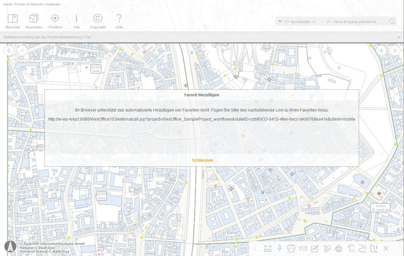The height and width of the screenshot is (256, 404).
Task: Click the Position locate icon
Action: (x=55, y=21)
